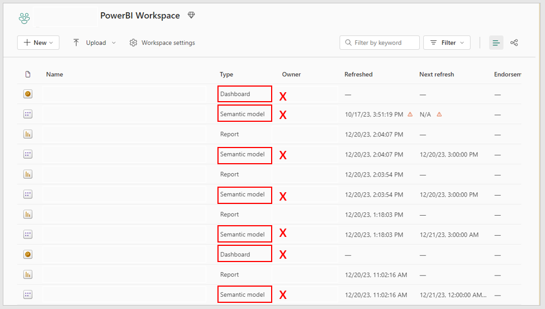The width and height of the screenshot is (545, 309).
Task: Click the Endorsement column header
Action: (508, 74)
